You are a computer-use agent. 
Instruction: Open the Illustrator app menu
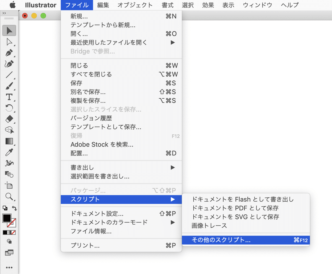pyautogui.click(x=41, y=5)
